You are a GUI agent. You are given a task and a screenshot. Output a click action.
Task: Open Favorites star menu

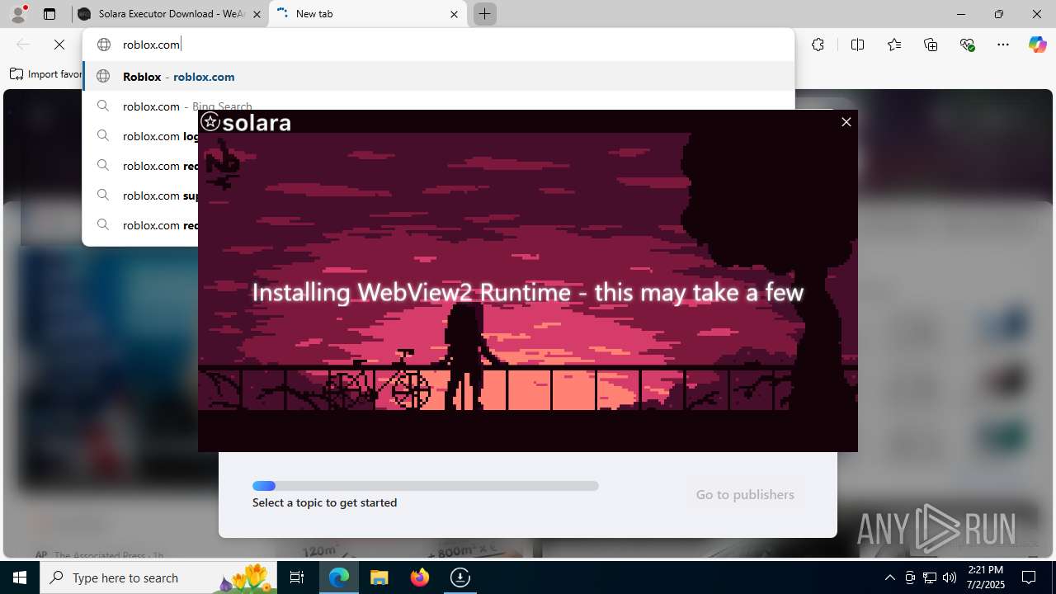tap(893, 45)
